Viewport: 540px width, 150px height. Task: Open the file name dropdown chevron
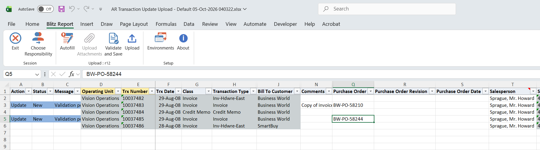tap(245, 9)
